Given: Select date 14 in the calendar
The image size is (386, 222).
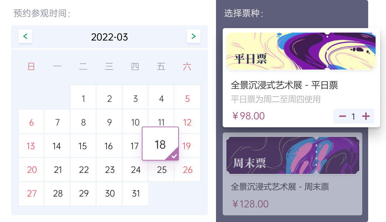Looking at the screenshot, I should coord(57,146).
